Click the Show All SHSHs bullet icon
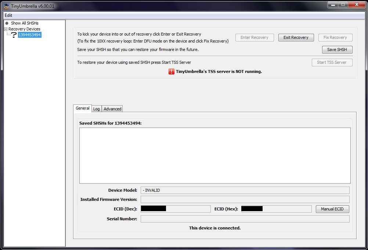368x250 pixels. pos(7,23)
